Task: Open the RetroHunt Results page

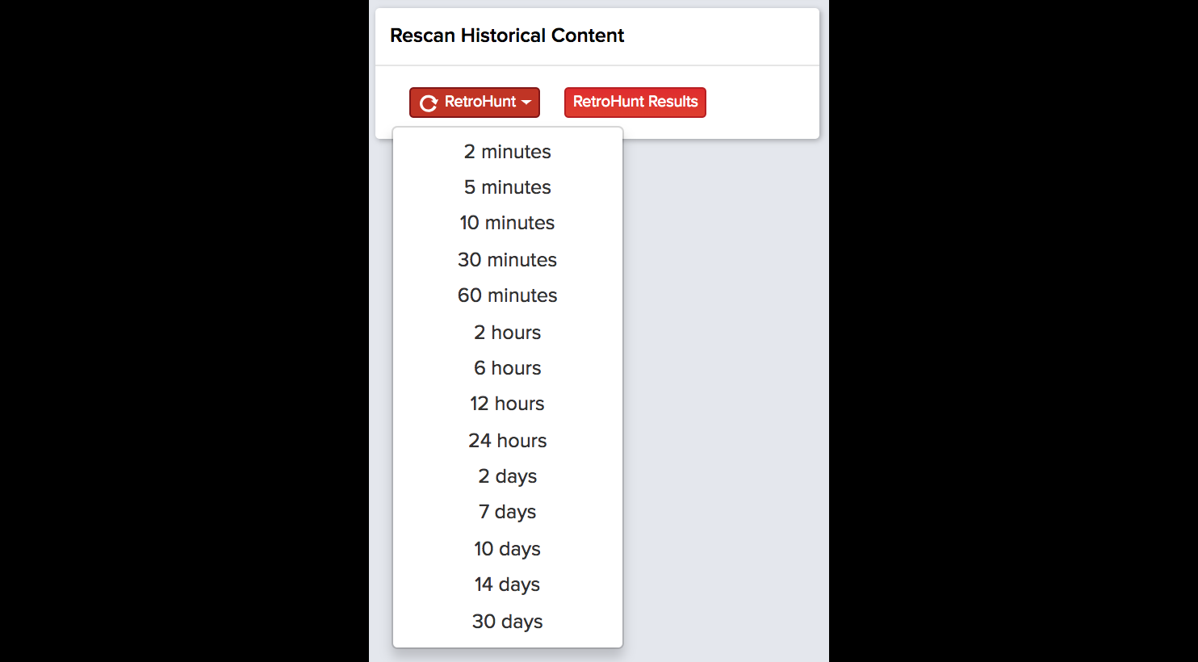Action: coord(635,103)
